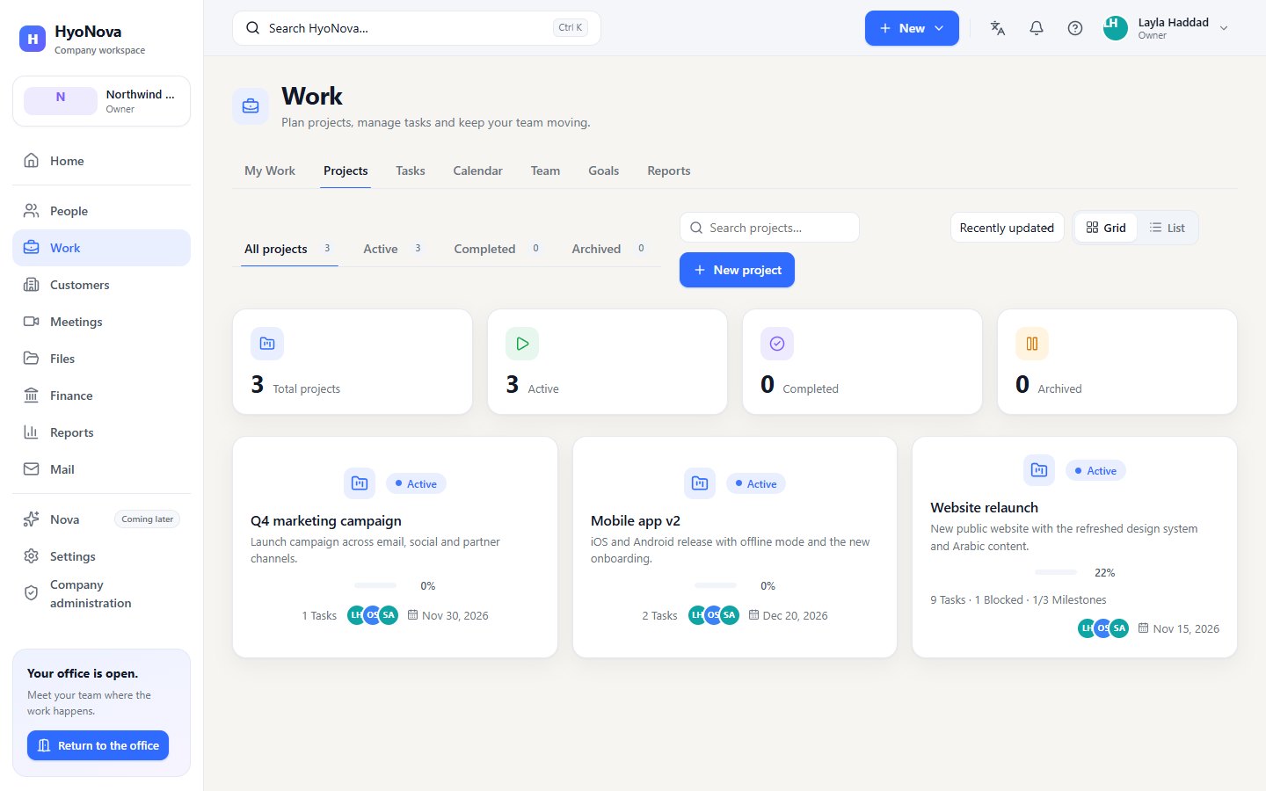Open the Recently updated sort dropdown
This screenshot has height=791, width=1266.
(x=1007, y=228)
